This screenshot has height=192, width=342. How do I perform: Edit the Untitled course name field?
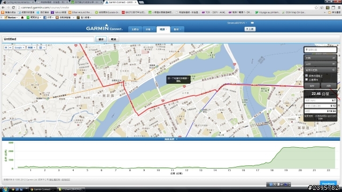(x=48, y=39)
